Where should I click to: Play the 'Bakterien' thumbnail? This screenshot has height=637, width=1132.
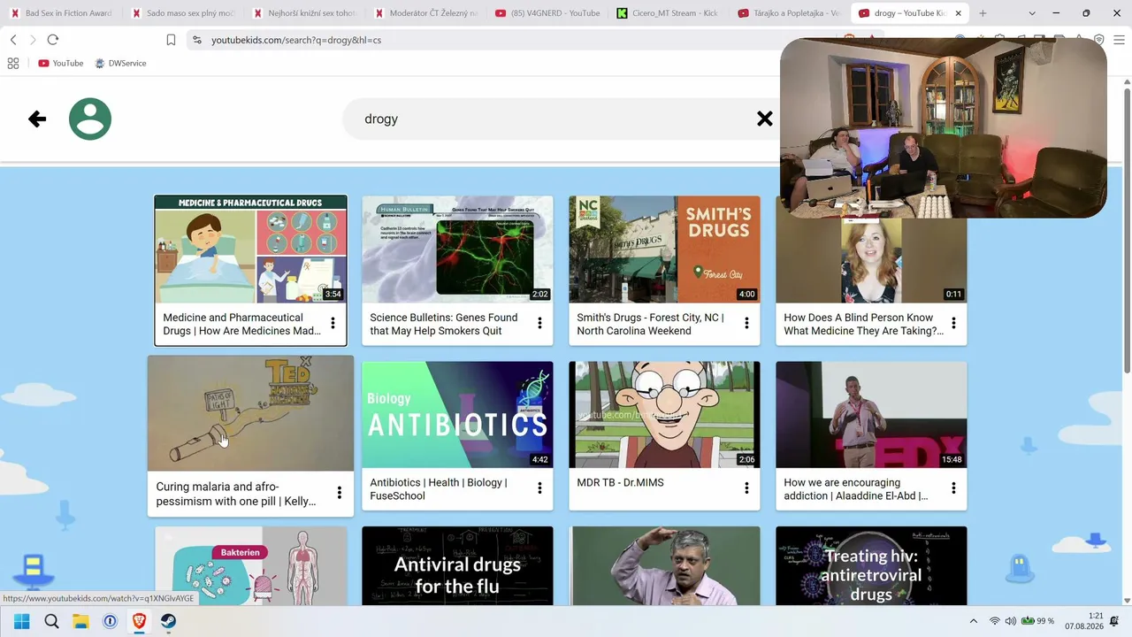[250, 566]
